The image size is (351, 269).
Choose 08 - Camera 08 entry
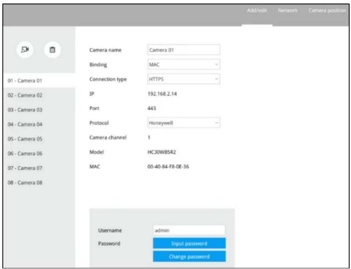tap(39, 183)
